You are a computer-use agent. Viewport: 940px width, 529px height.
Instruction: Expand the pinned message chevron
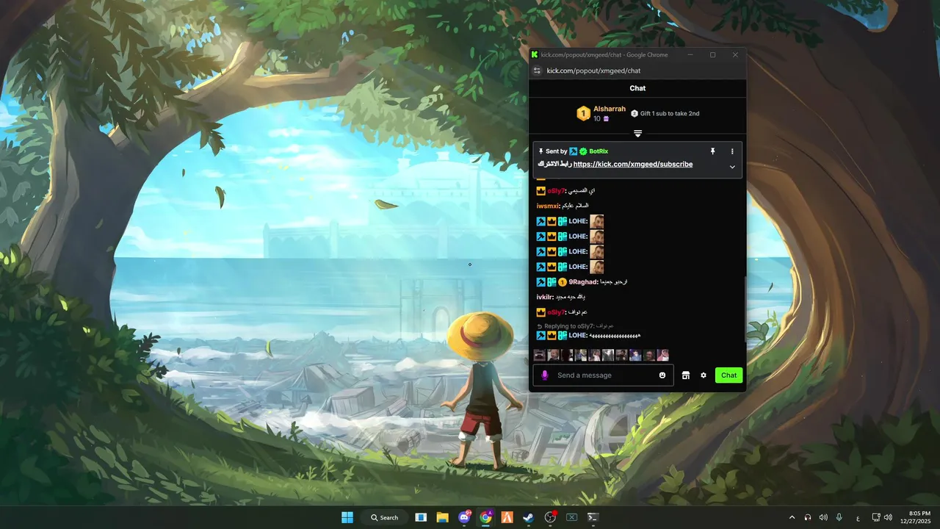click(732, 167)
